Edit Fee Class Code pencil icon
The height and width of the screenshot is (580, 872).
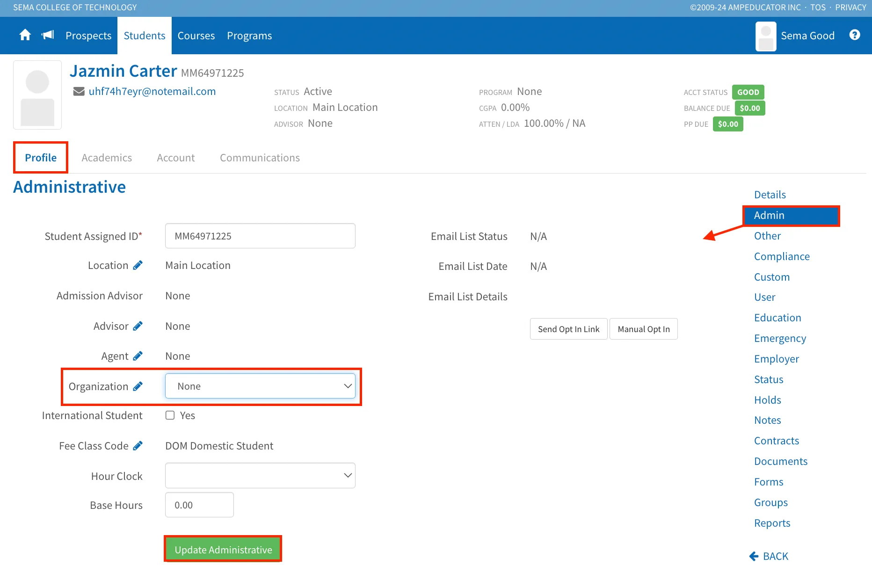tap(138, 446)
